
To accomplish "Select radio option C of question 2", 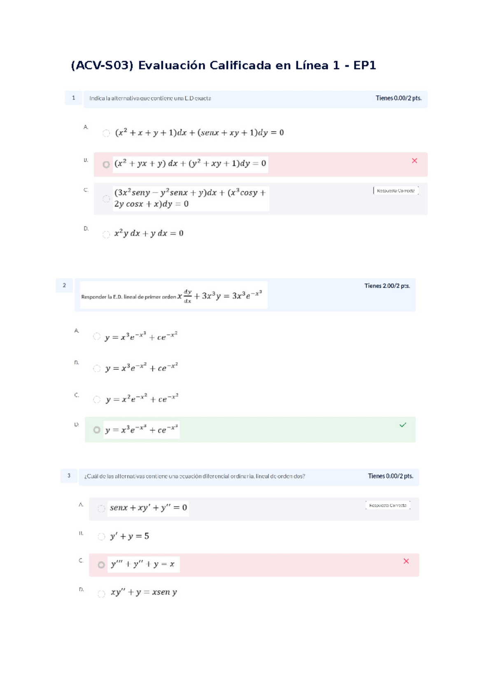I will 97,400.
